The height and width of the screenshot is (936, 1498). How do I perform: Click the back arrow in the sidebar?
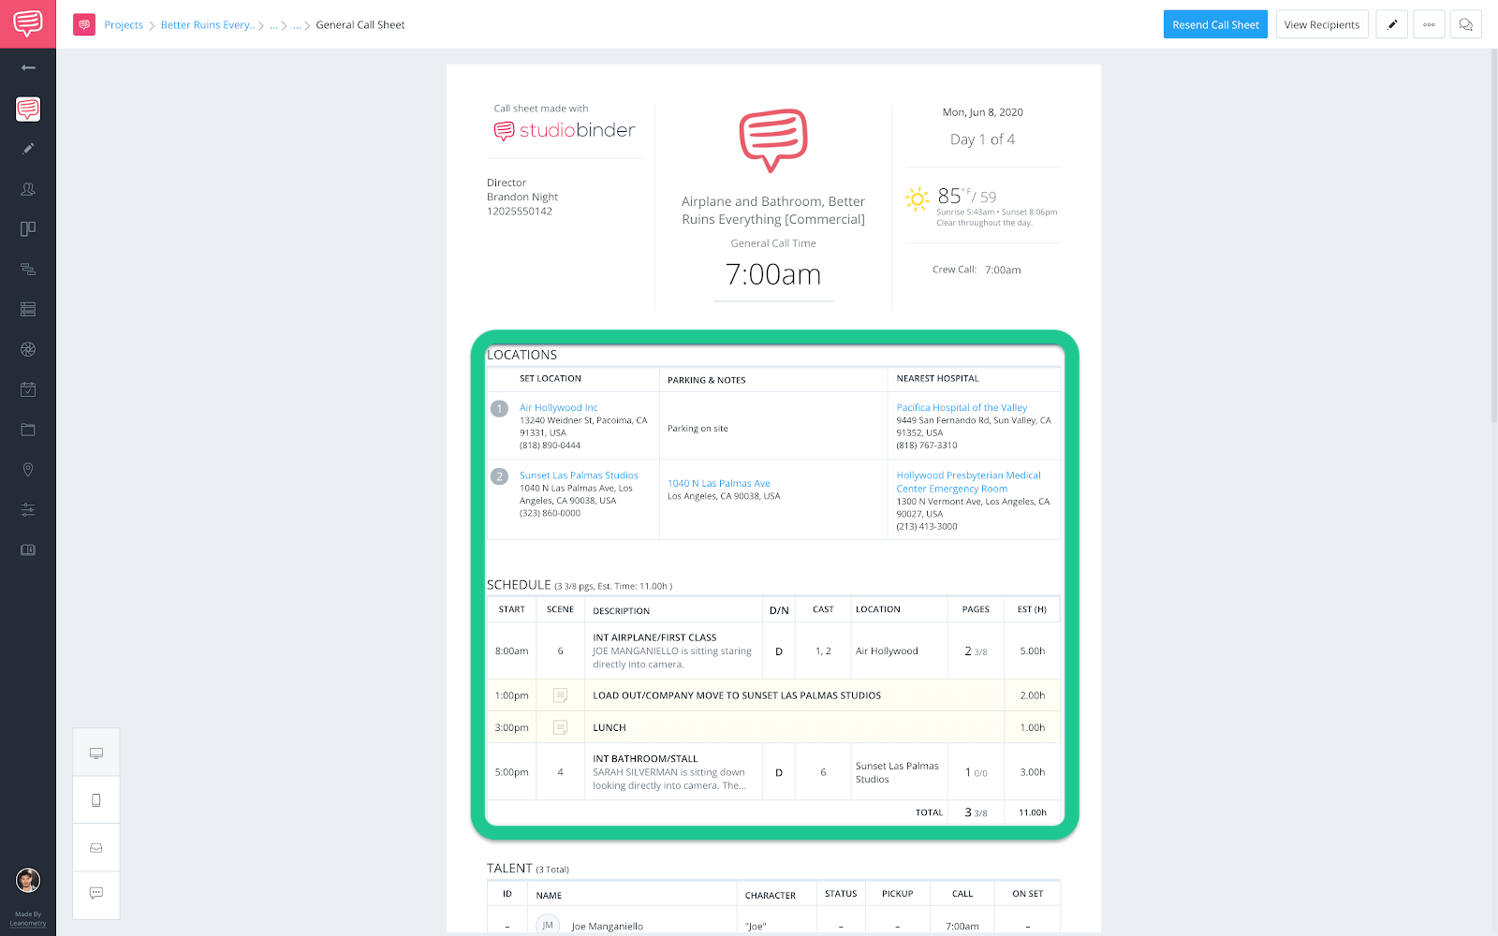click(x=28, y=67)
